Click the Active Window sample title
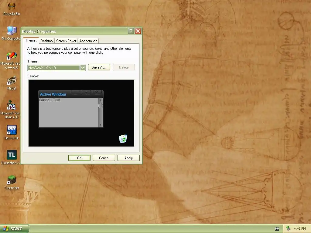The height and width of the screenshot is (233, 311). click(53, 94)
